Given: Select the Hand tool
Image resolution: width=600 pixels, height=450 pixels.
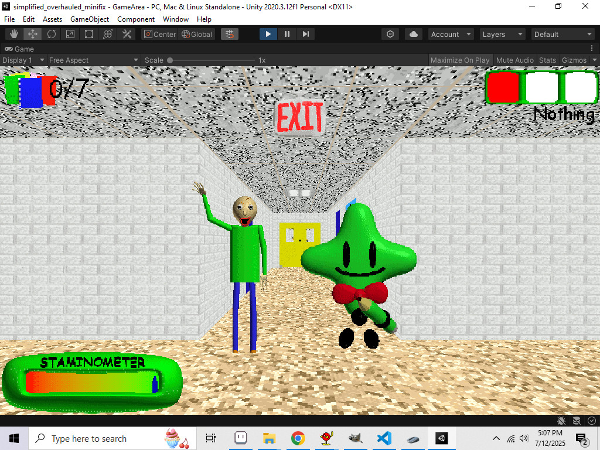Looking at the screenshot, I should coord(13,34).
